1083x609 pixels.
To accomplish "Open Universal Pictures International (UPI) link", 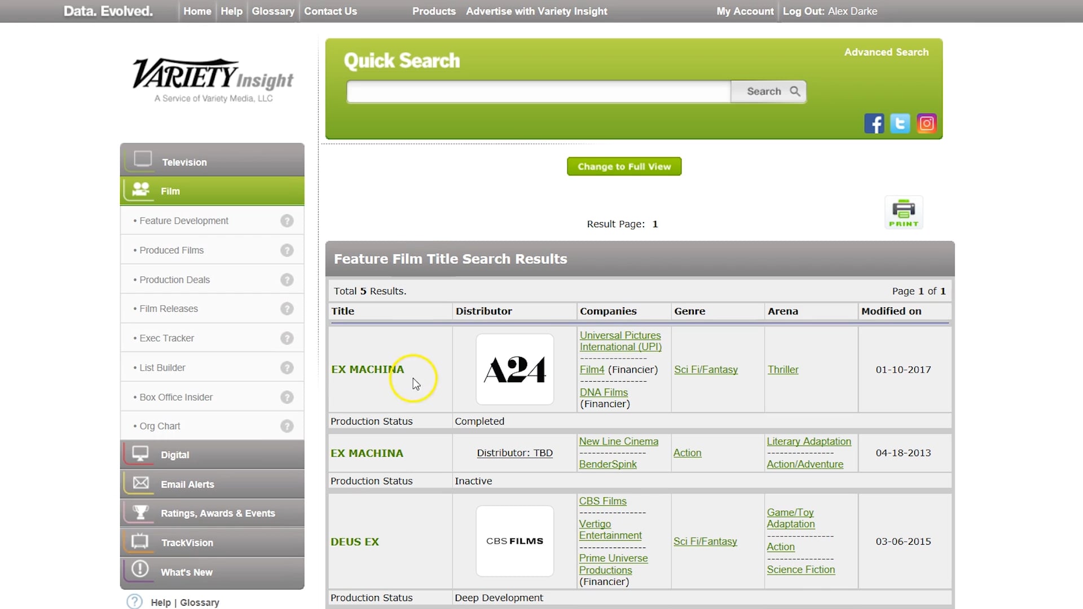I will point(620,341).
